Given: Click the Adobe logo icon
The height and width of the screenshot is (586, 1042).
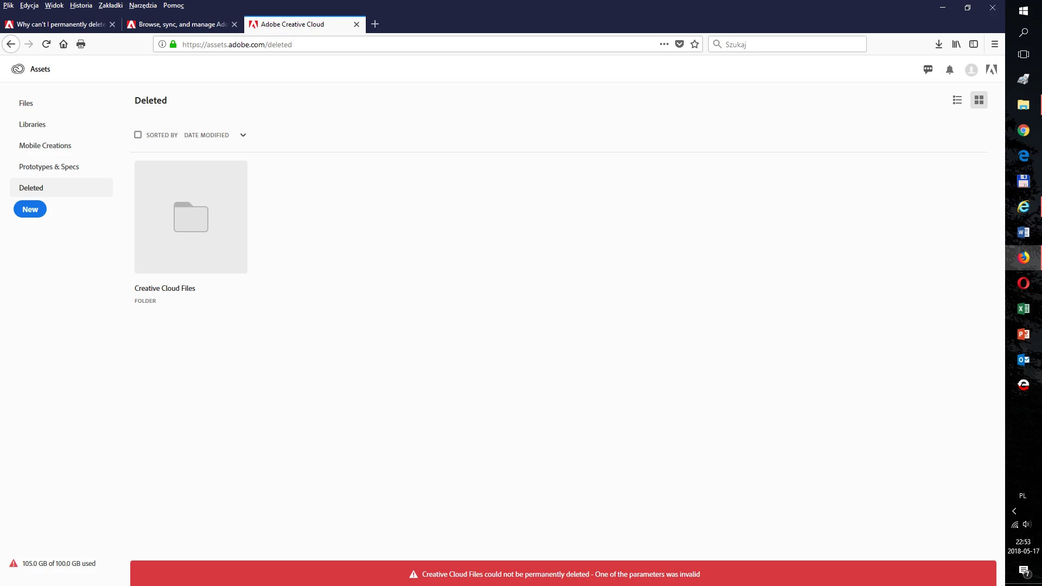Looking at the screenshot, I should (992, 69).
